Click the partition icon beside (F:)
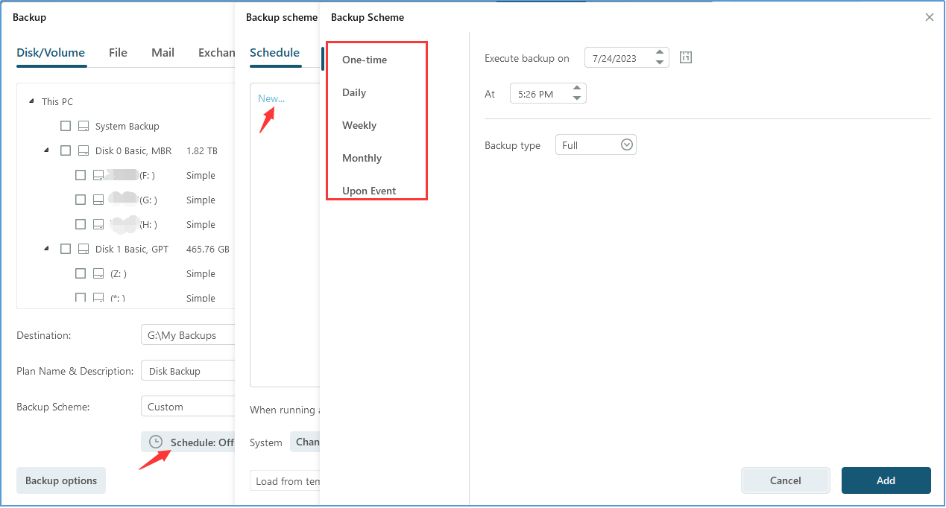Image resolution: width=946 pixels, height=508 pixels. 98,174
